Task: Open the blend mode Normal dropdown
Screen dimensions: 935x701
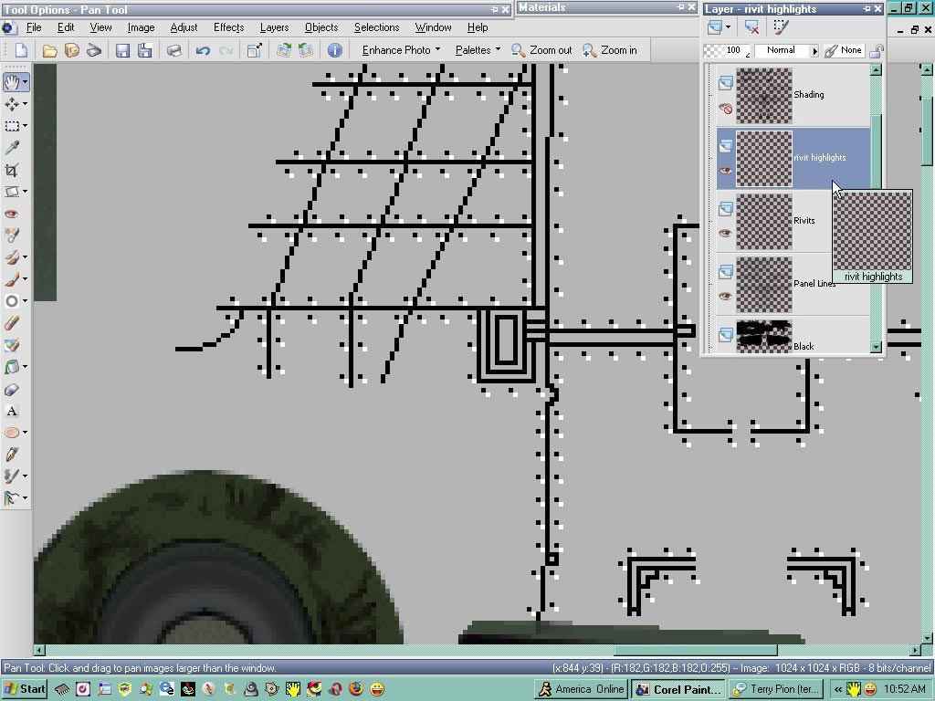Action: [814, 51]
